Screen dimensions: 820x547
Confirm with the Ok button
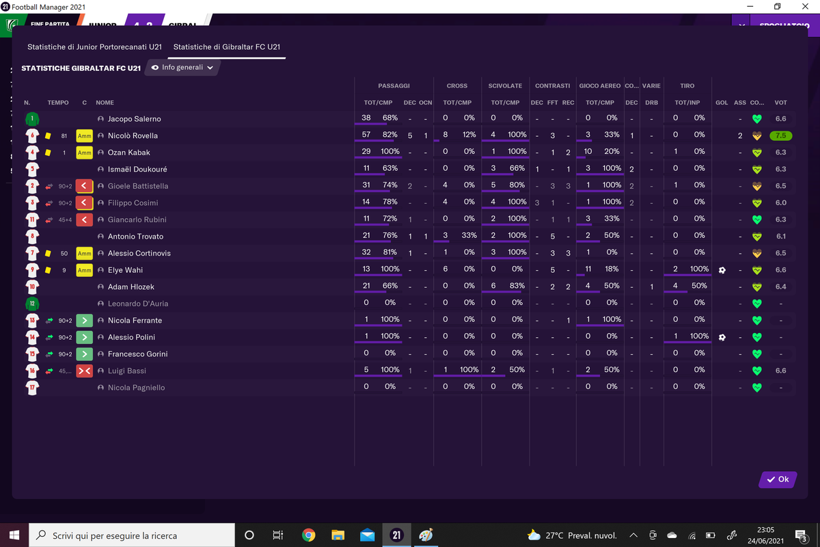click(778, 479)
